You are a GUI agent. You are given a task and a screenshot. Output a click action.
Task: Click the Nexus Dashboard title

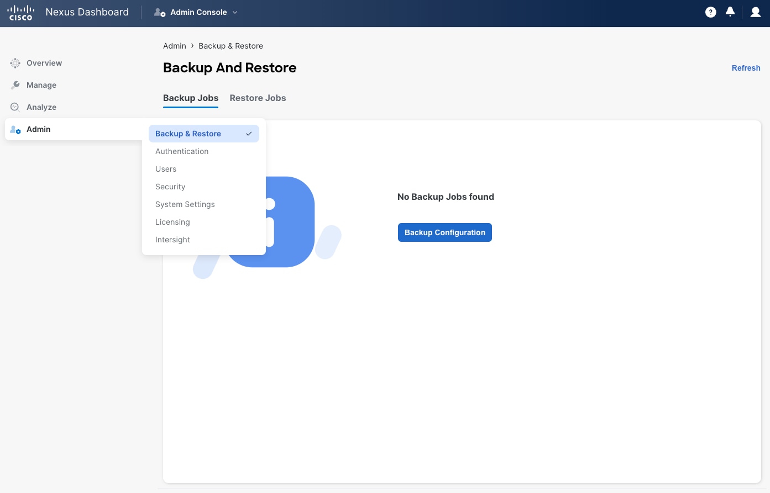(x=87, y=12)
